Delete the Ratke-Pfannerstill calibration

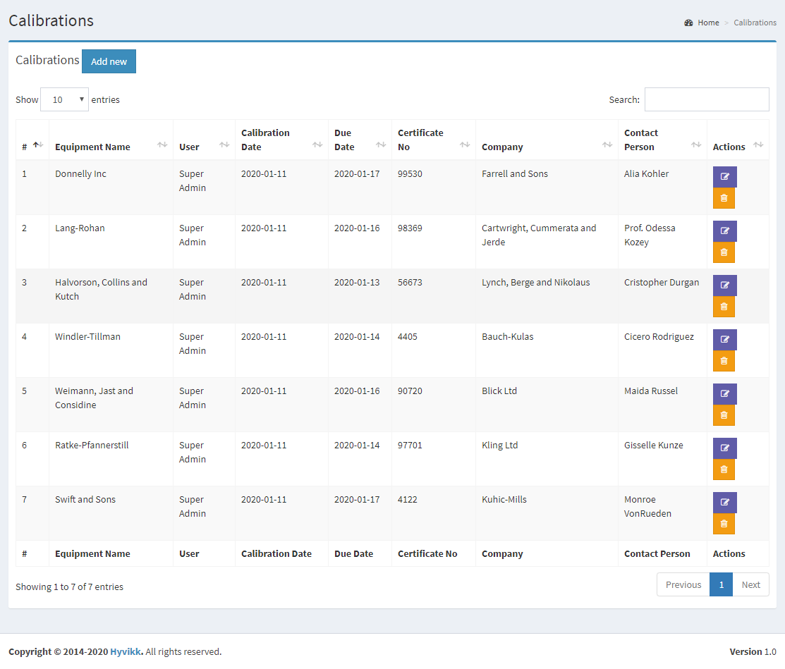[724, 470]
